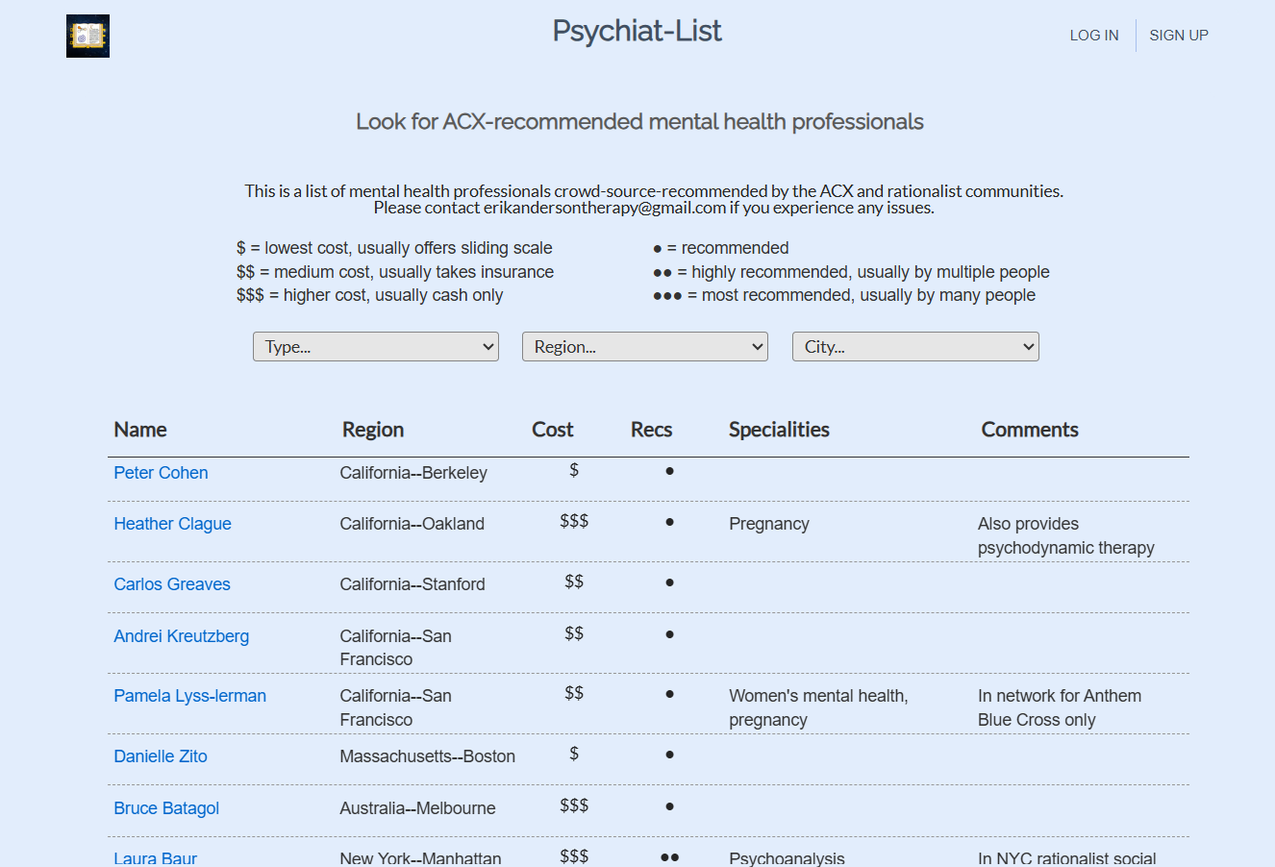Open the City filter dropdown
The height and width of the screenshot is (867, 1275).
tap(914, 346)
